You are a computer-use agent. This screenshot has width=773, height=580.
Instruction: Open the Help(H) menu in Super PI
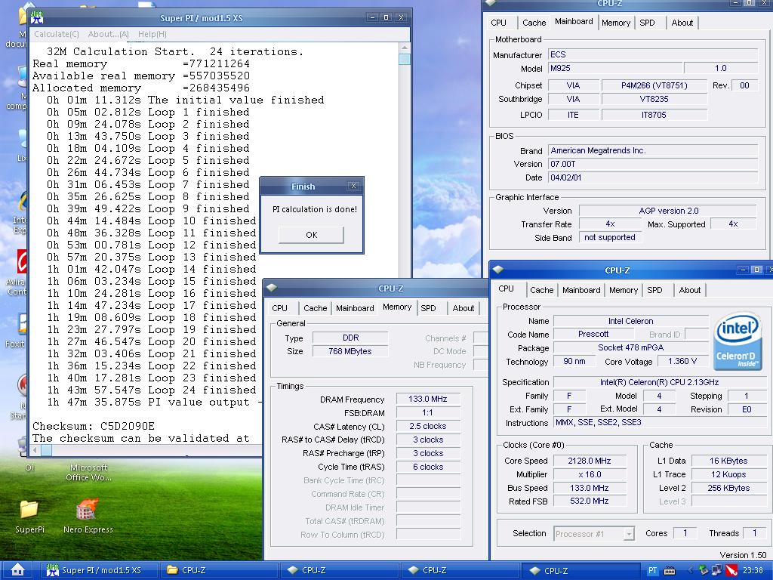[x=152, y=34]
